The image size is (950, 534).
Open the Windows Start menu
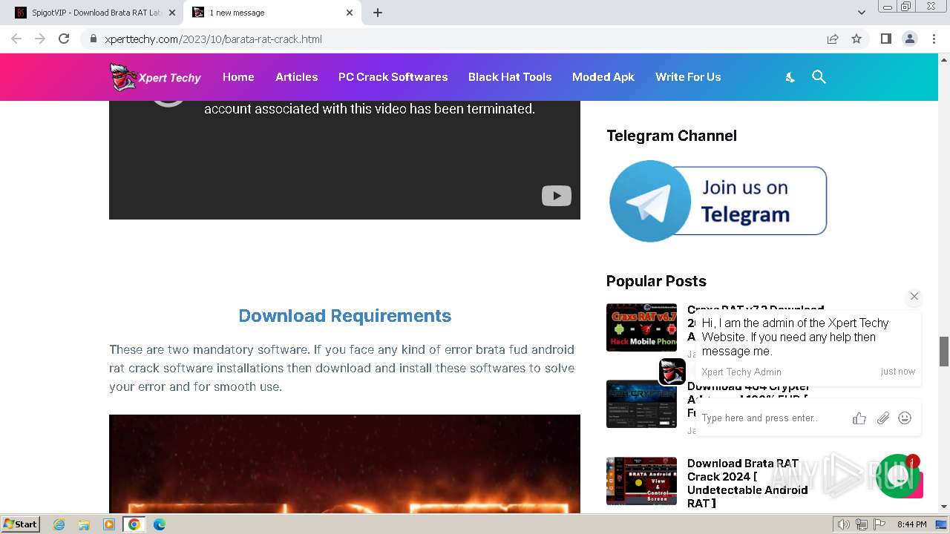click(20, 524)
